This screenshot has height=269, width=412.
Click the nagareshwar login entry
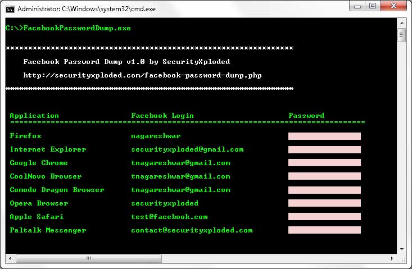156,136
